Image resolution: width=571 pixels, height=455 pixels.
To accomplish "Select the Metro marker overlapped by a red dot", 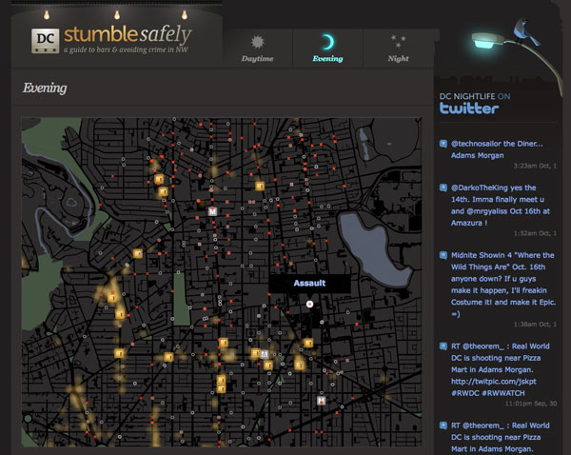I will click(321, 401).
